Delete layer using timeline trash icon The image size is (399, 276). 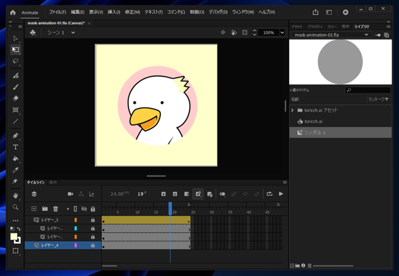(x=56, y=209)
